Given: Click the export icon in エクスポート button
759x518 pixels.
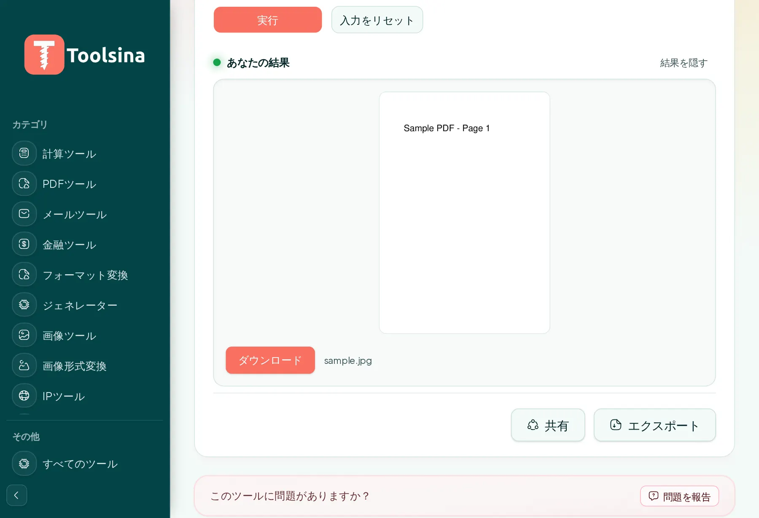Looking at the screenshot, I should pyautogui.click(x=616, y=425).
